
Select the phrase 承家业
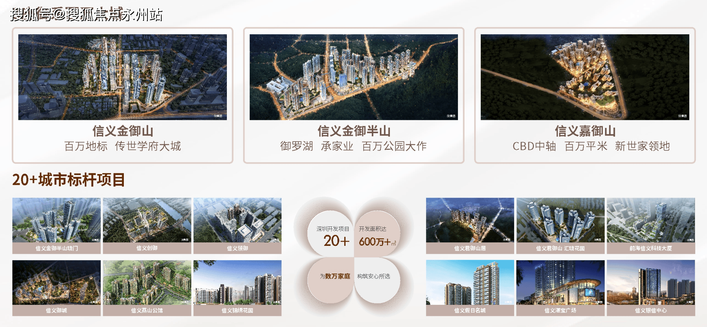[x=337, y=146]
